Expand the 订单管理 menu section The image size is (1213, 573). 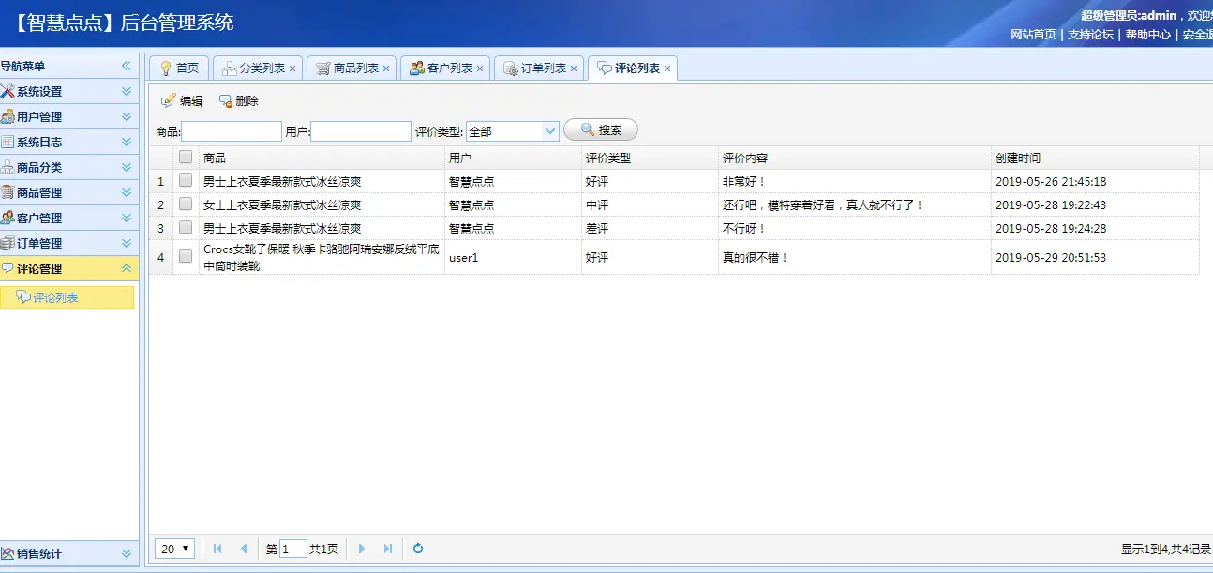pyautogui.click(x=127, y=243)
